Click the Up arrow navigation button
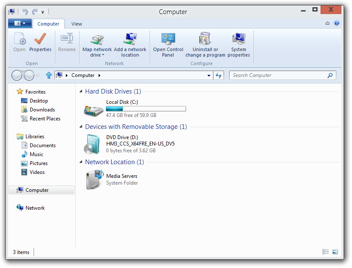Image resolution: width=352 pixels, height=268 pixels. [x=49, y=75]
